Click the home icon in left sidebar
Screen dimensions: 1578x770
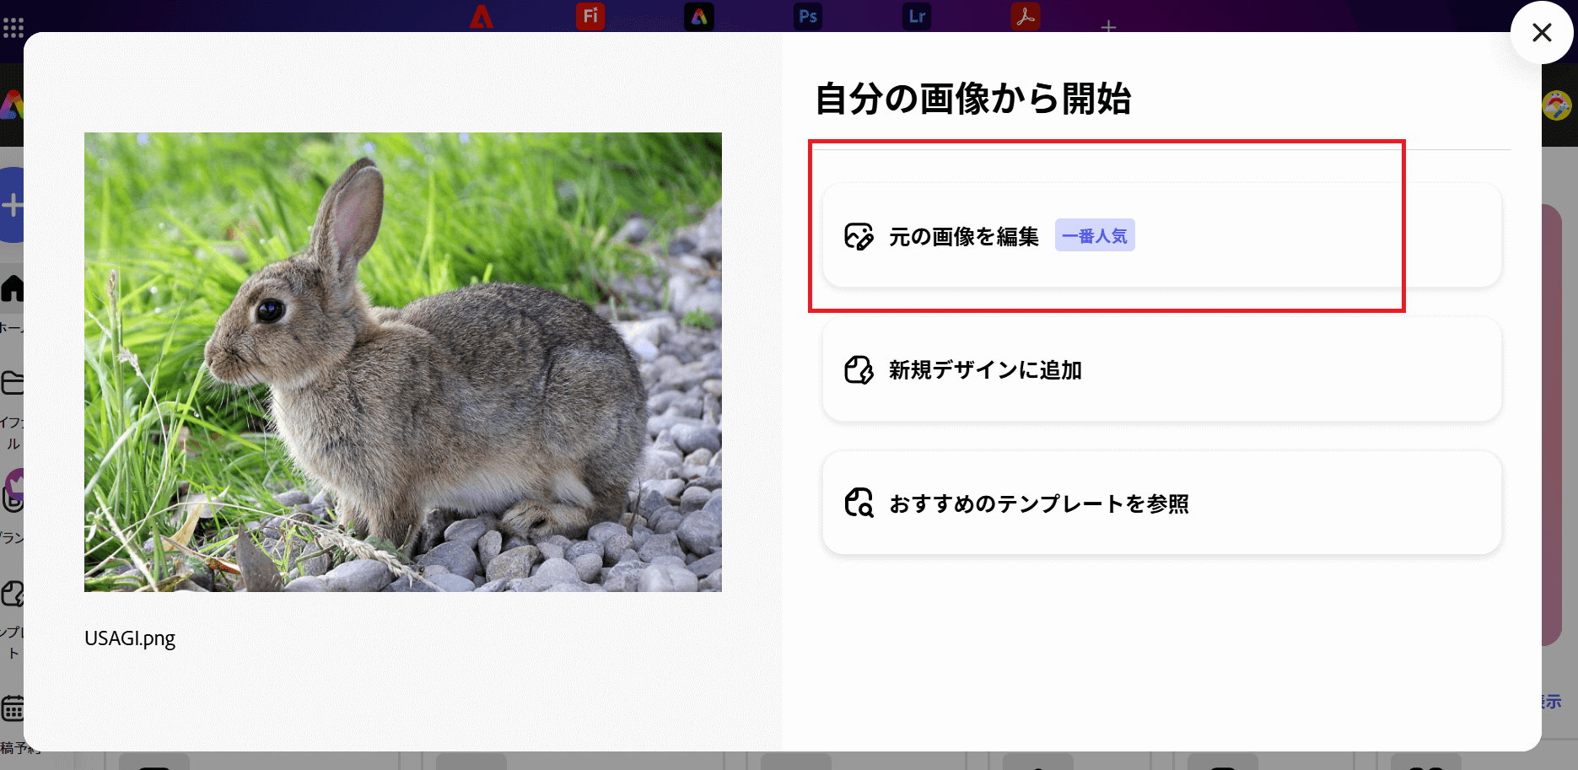tap(12, 288)
